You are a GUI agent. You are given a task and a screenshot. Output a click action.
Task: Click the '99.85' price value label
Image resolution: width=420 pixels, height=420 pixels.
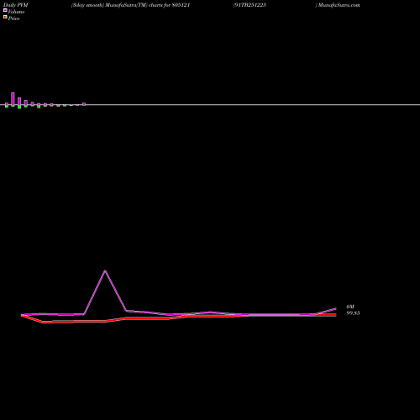(353, 313)
